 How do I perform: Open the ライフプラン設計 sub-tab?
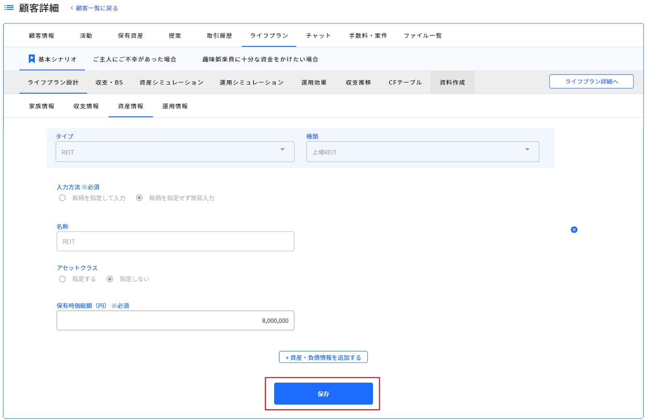53,82
